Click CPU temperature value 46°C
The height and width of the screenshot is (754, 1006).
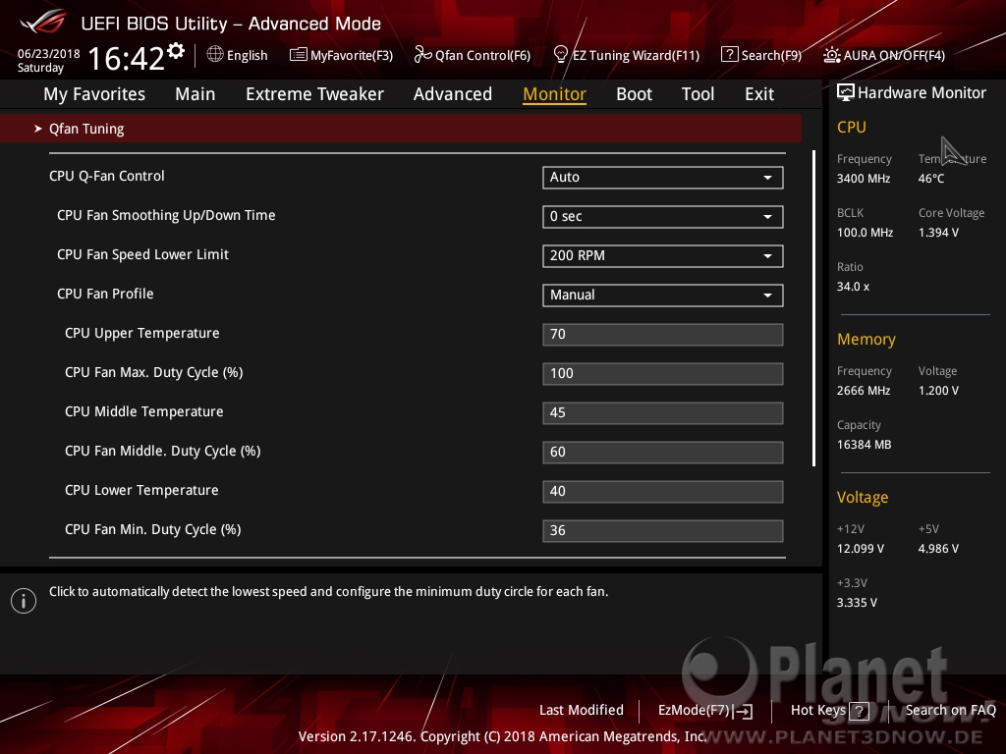[x=931, y=179]
